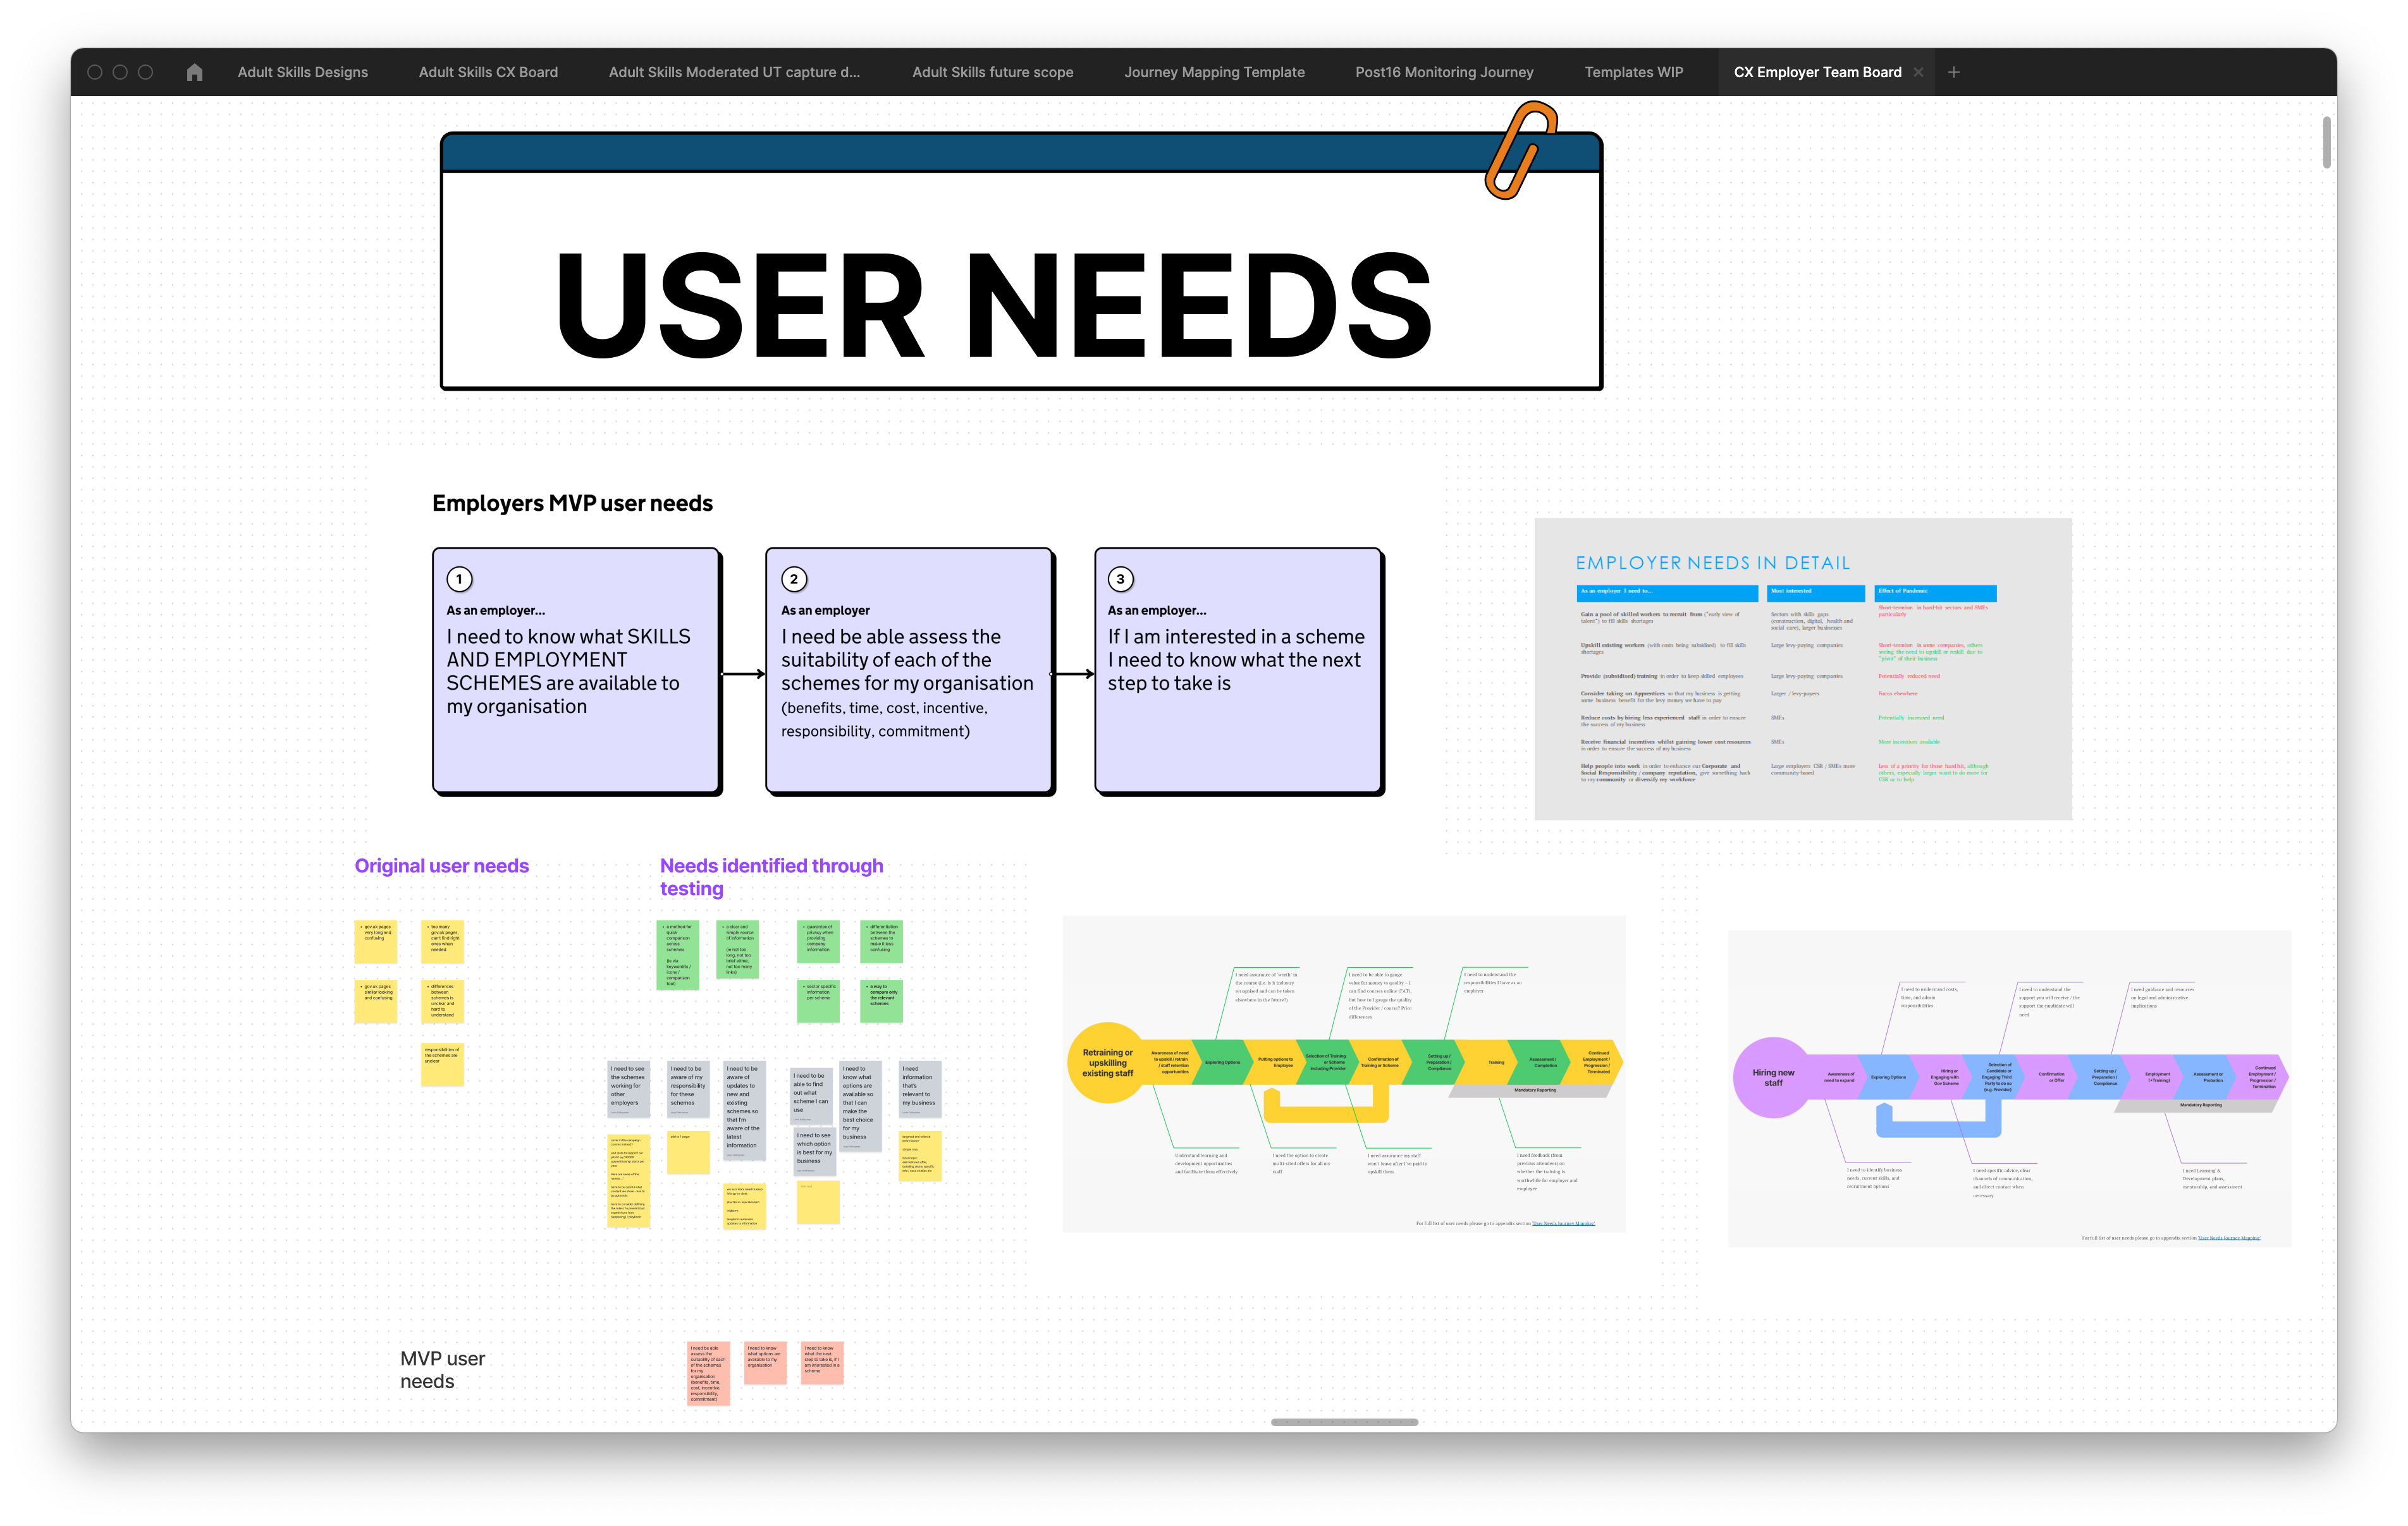Click arrow connector between cards 1 and 2
This screenshot has width=2408, height=1526.
tap(743, 674)
